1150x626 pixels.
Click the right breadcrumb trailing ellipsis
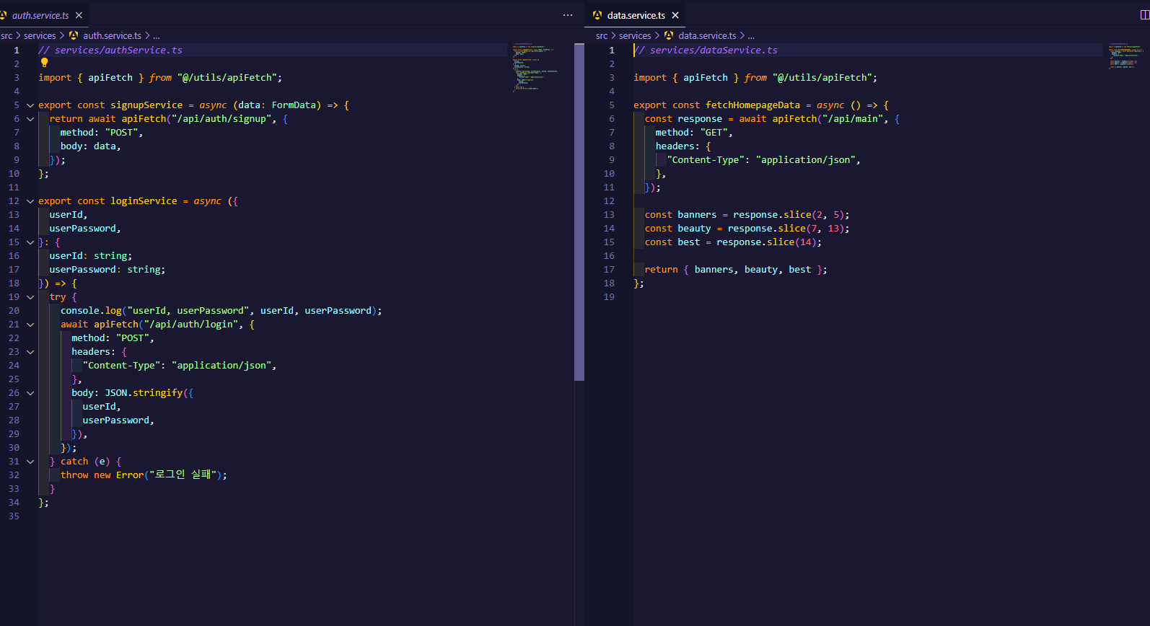coord(751,35)
